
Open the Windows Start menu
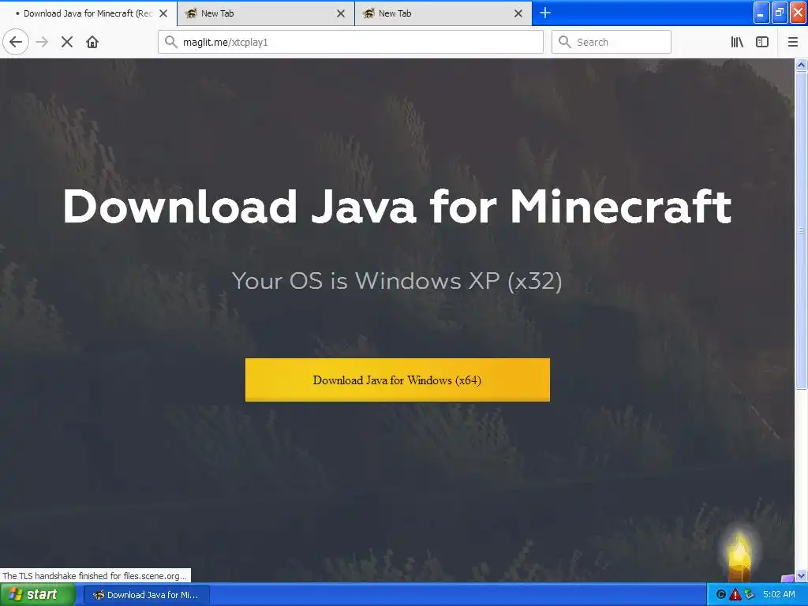tap(38, 595)
